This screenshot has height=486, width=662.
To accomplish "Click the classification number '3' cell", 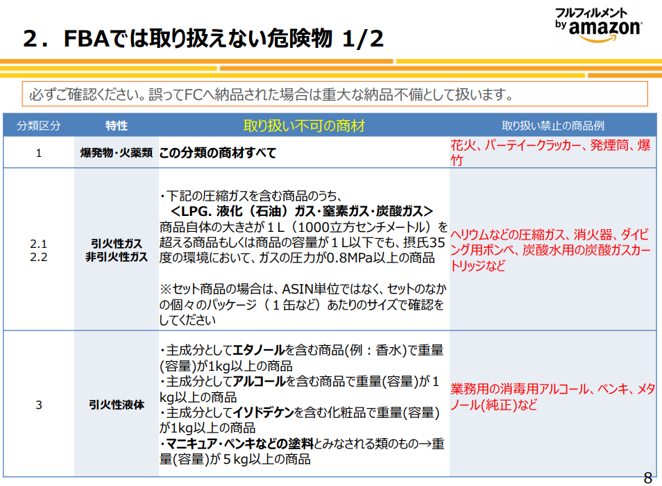I will pos(39,404).
